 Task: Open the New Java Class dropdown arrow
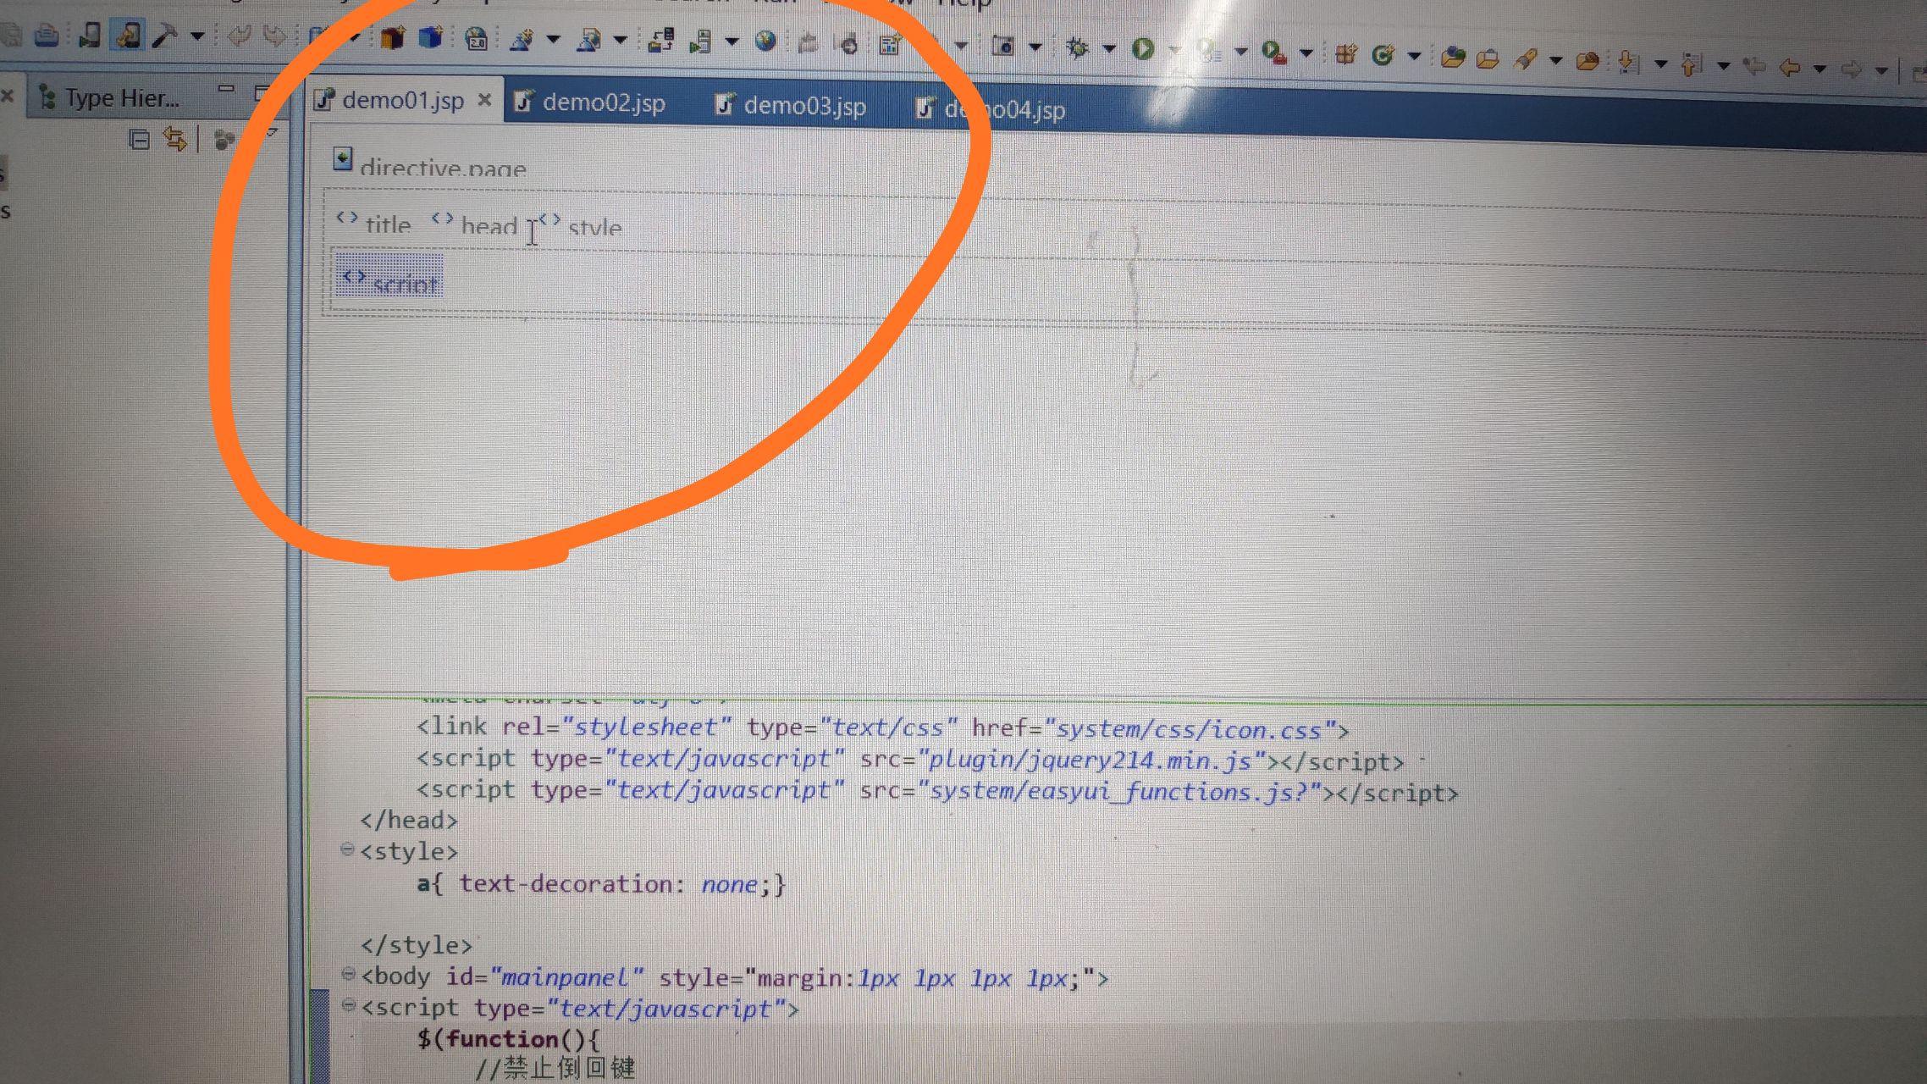coord(1414,56)
